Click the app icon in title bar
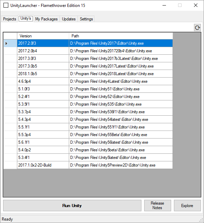The image size is (204, 223). [6, 6]
